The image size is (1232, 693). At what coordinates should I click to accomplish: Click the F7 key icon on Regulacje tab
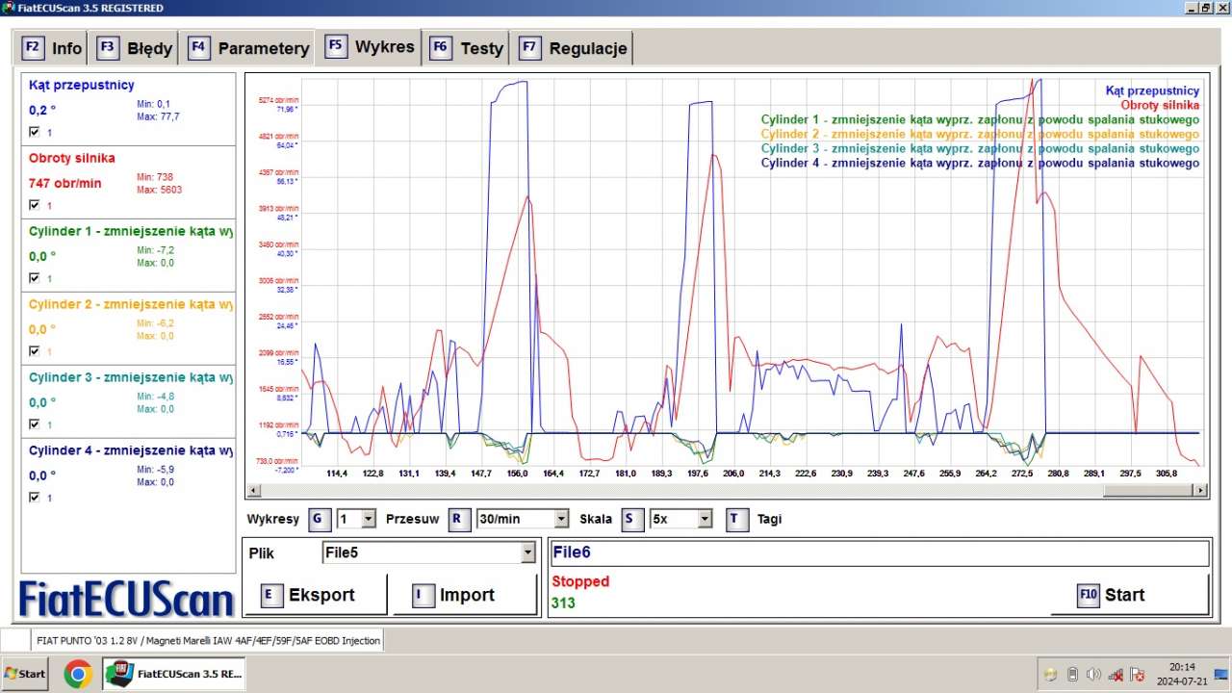(x=529, y=48)
